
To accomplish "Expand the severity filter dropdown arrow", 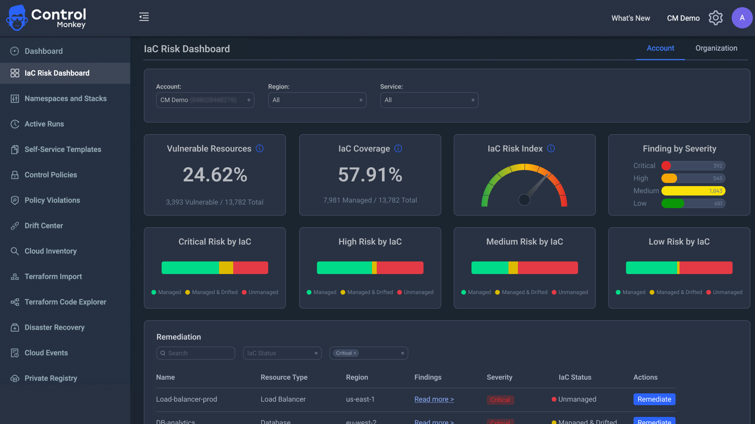I will point(403,353).
